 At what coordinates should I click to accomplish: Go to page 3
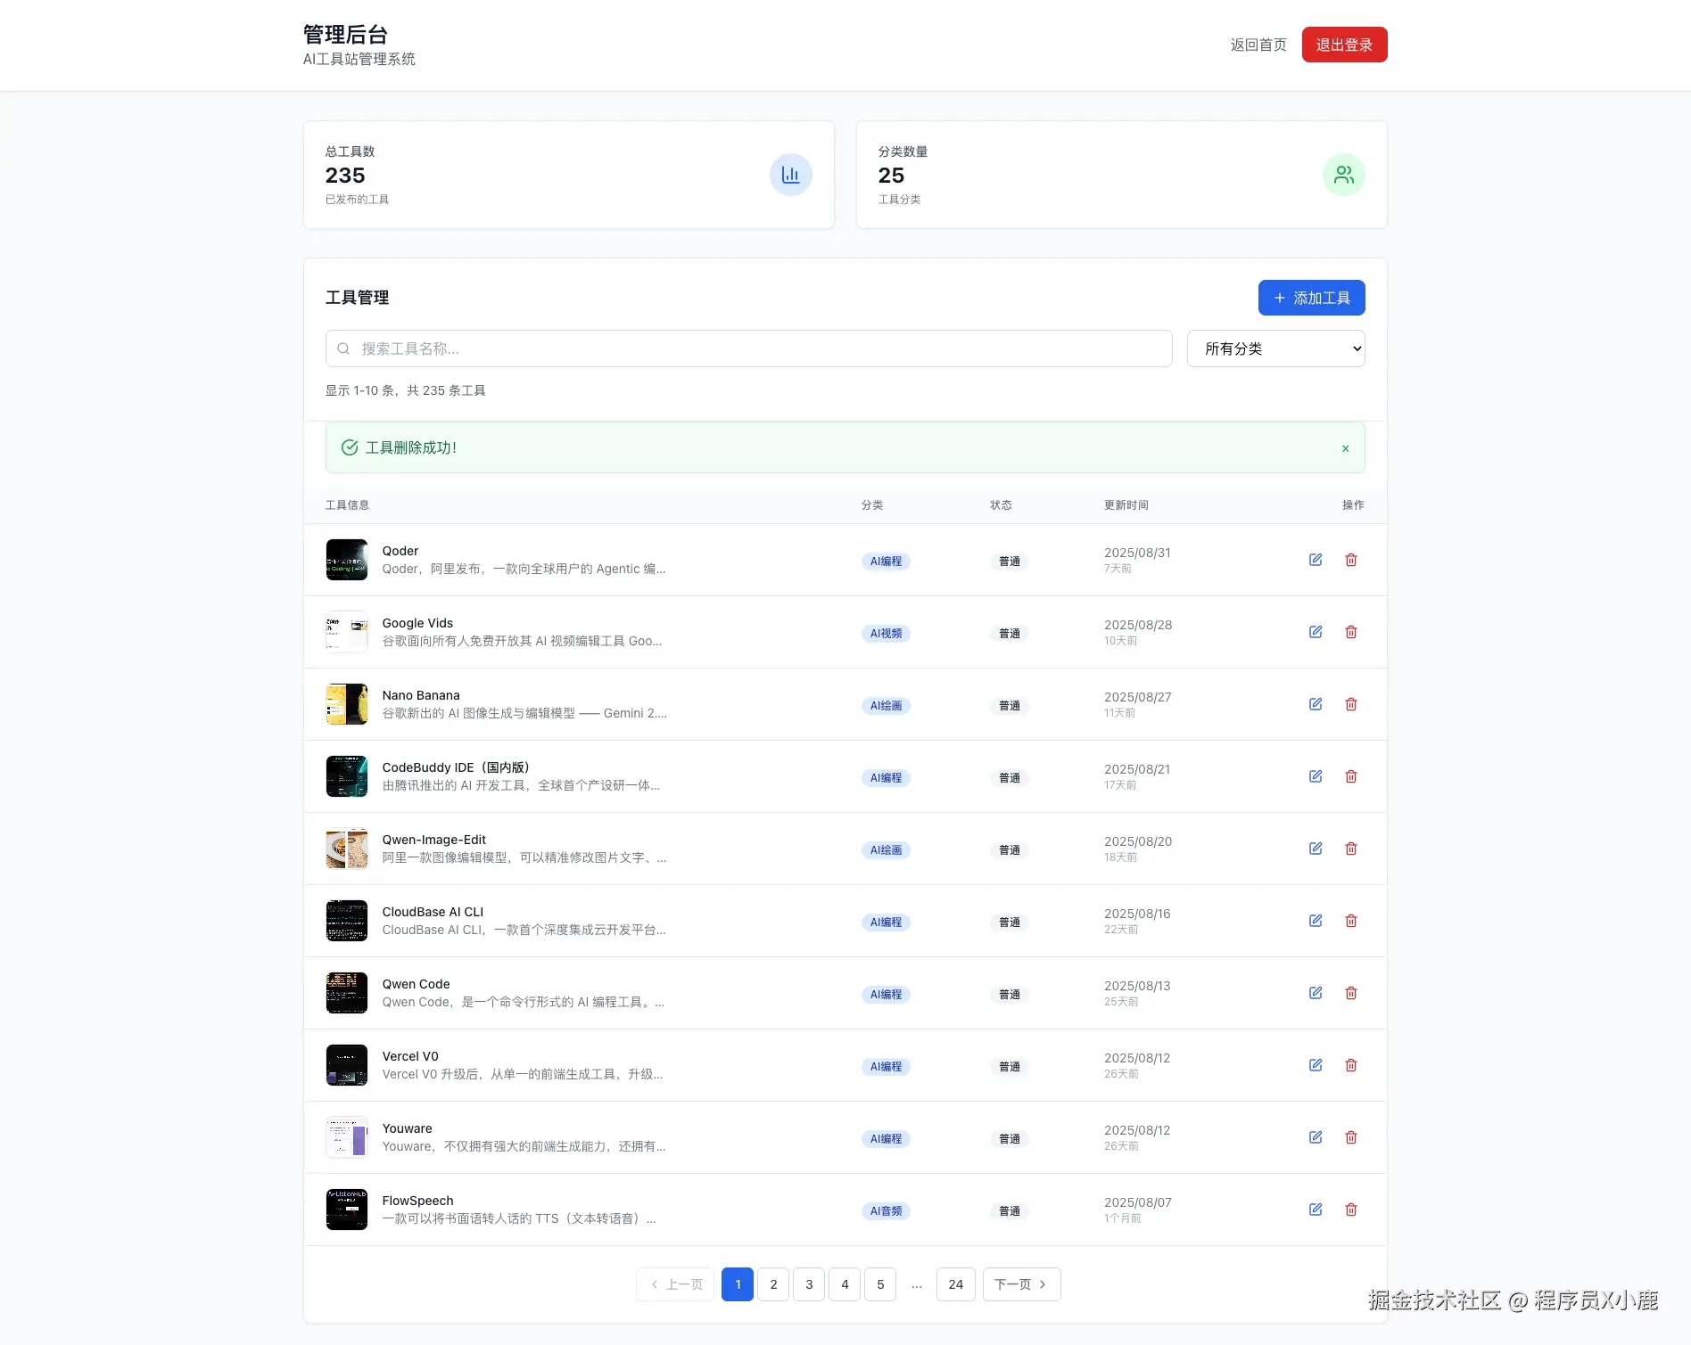click(809, 1284)
